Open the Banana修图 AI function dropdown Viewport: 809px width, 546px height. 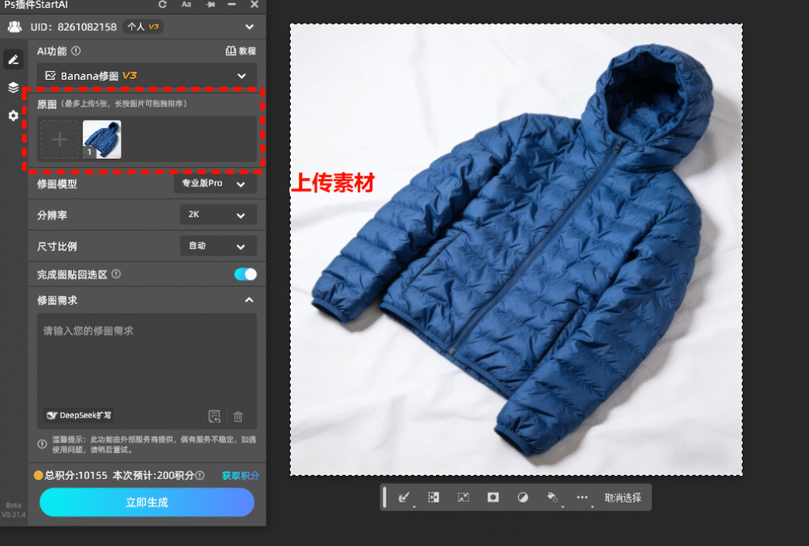[146, 76]
